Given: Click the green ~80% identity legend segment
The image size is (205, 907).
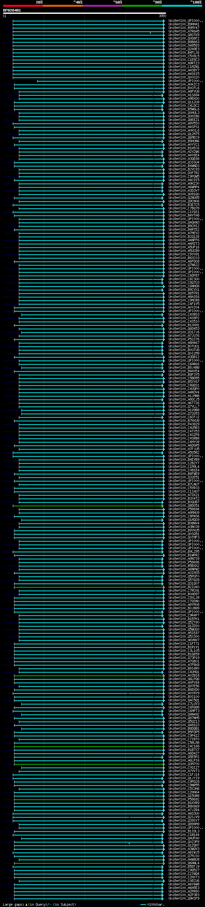Looking at the screenshot, I should point(142,6).
